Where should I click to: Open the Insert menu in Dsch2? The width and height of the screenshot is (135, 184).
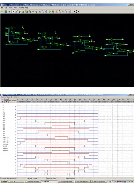[x=11, y=8]
